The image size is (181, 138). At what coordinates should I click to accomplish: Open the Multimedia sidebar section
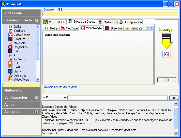21,90
